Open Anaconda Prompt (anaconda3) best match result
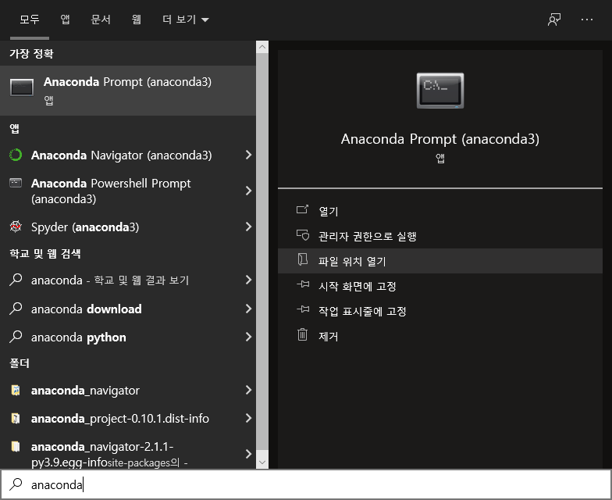Viewport: 612px width, 500px height. click(x=128, y=91)
